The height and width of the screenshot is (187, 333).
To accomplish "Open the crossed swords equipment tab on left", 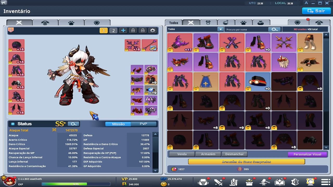I will click(x=19, y=23).
